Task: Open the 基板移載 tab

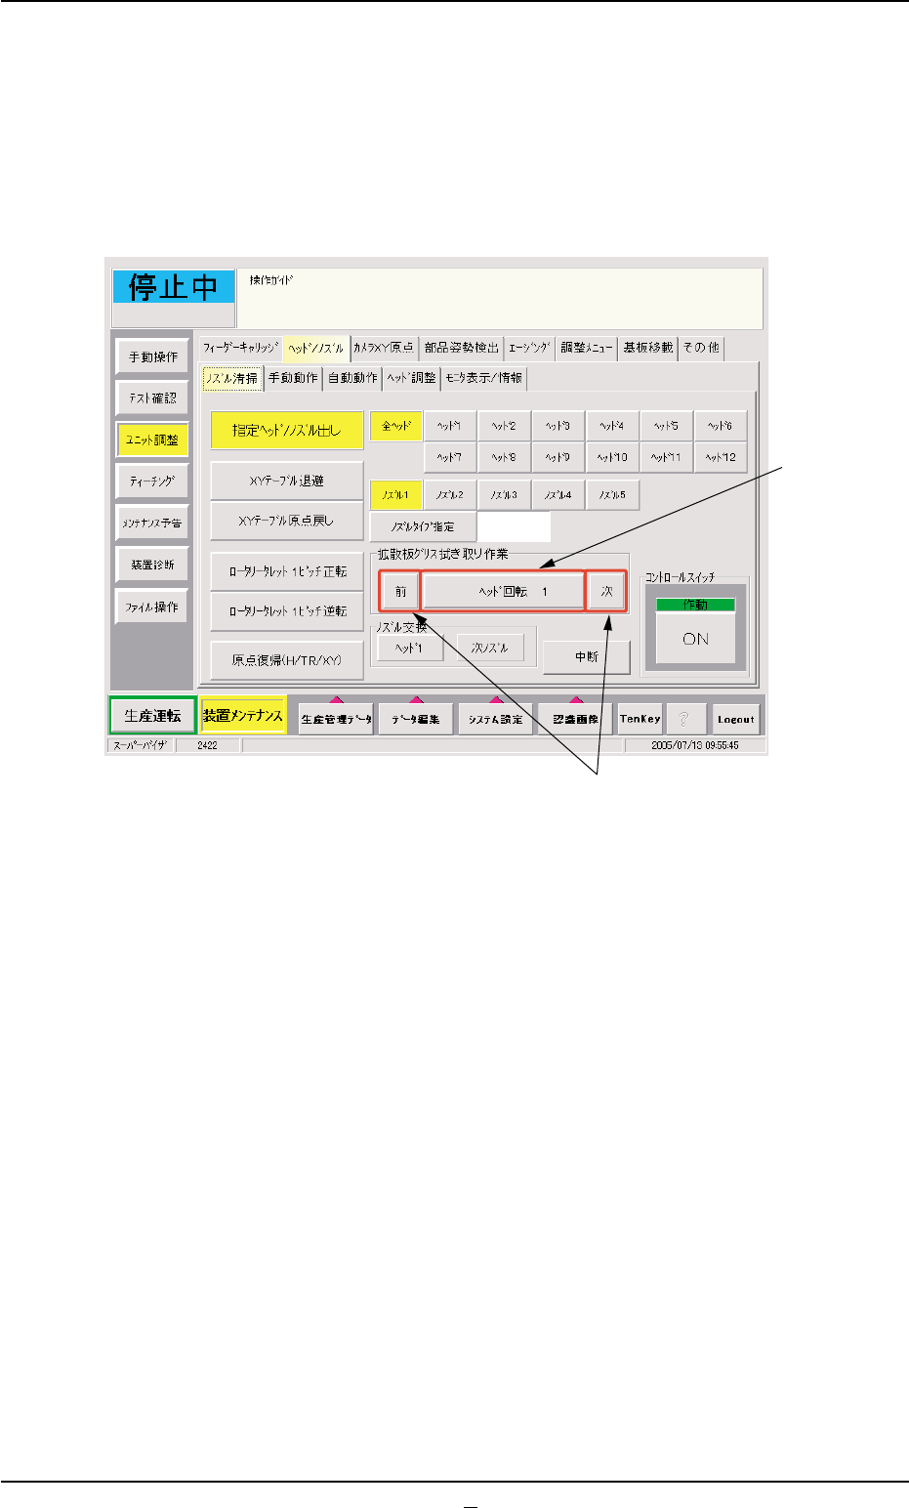Action: click(648, 348)
